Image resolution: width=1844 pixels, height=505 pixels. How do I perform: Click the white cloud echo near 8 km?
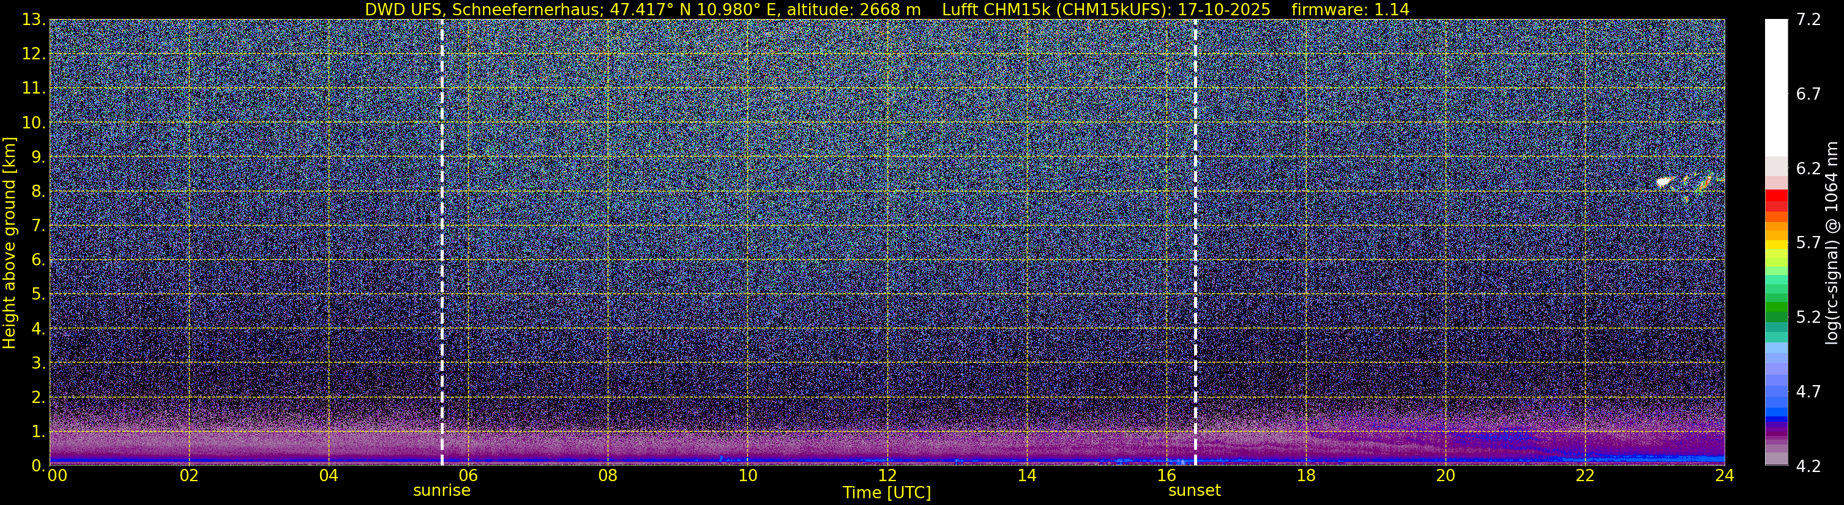(1663, 182)
